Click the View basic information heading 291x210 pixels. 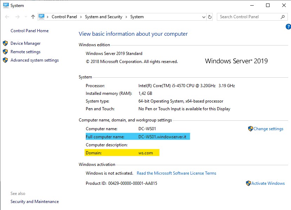point(133,34)
